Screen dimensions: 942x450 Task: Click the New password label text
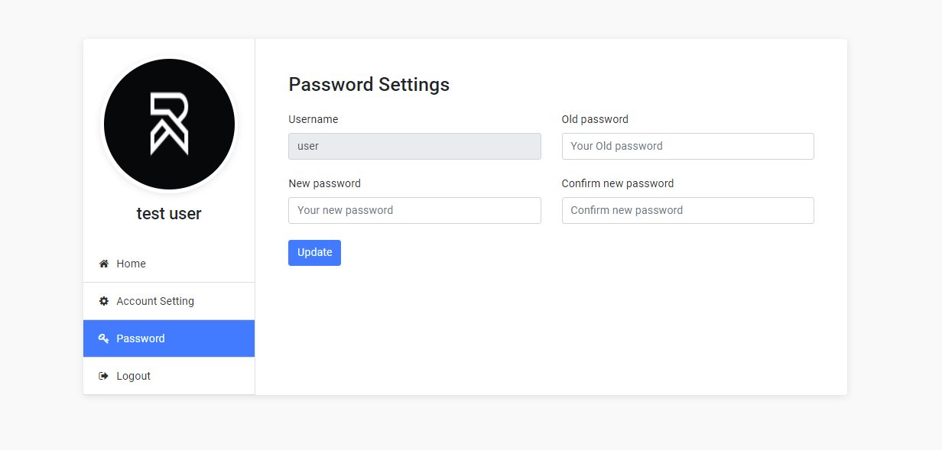coord(324,183)
